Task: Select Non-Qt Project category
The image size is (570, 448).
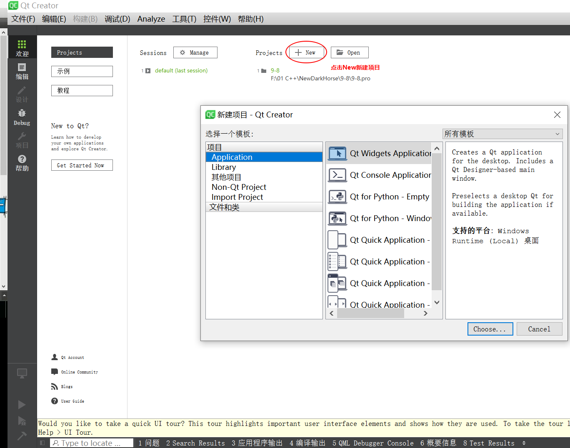Action: click(x=264, y=187)
